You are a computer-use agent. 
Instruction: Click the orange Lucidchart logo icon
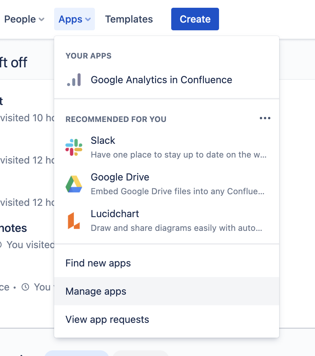click(x=74, y=221)
